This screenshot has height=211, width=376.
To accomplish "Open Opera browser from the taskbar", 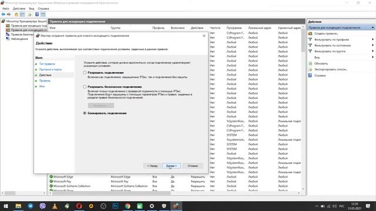I will pyautogui.click(x=79, y=206).
